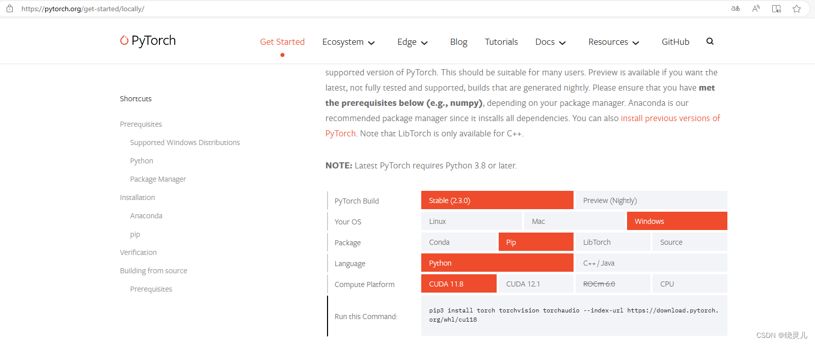
Task: Jump to Prerequisites under Building from source
Action: coord(151,289)
